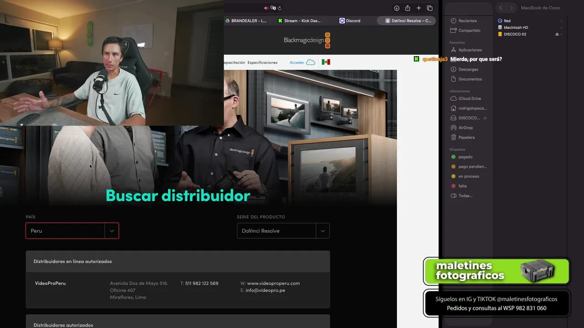Image resolution: width=584 pixels, height=328 pixels.
Task: Click the translate icon in address bar
Action: click(x=273, y=8)
